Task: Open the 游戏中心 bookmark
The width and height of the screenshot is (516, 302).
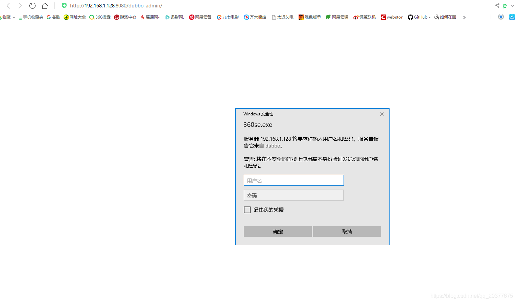Action: click(125, 17)
